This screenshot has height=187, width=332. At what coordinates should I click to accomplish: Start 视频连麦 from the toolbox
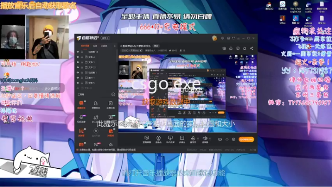coord(81,118)
